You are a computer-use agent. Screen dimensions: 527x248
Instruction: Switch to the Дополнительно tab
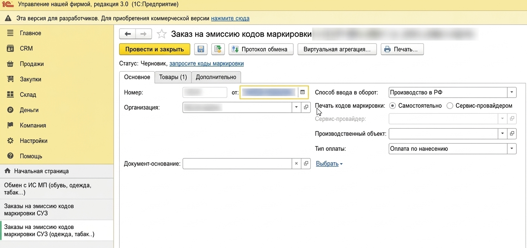216,77
